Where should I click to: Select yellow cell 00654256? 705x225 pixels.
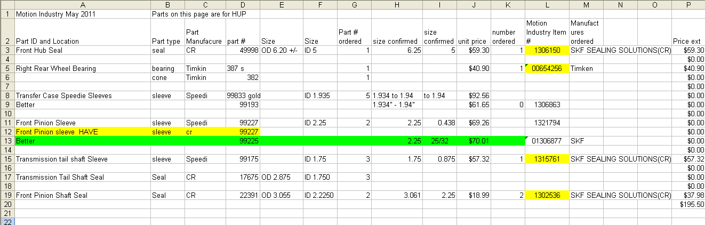(x=547, y=68)
